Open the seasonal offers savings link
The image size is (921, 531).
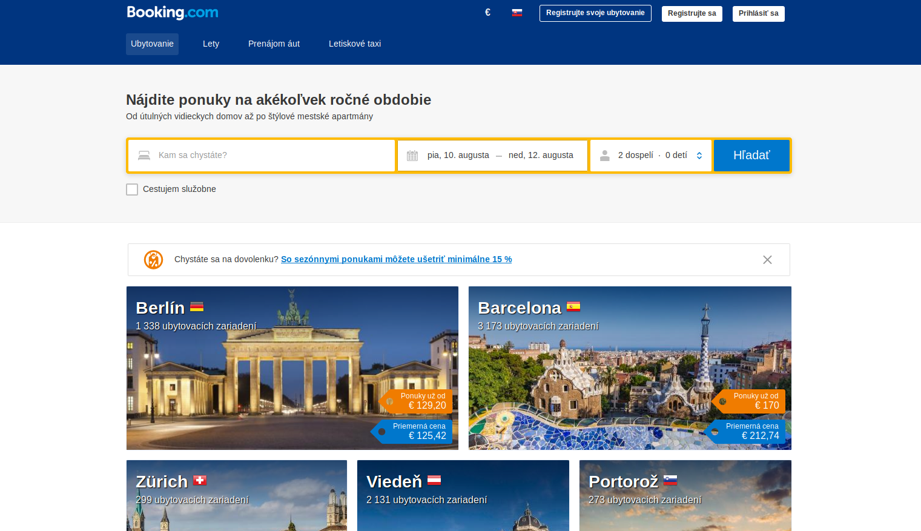pyautogui.click(x=396, y=259)
